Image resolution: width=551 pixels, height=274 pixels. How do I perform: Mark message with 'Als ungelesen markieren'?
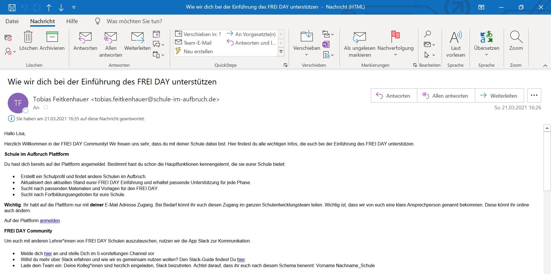click(x=360, y=44)
